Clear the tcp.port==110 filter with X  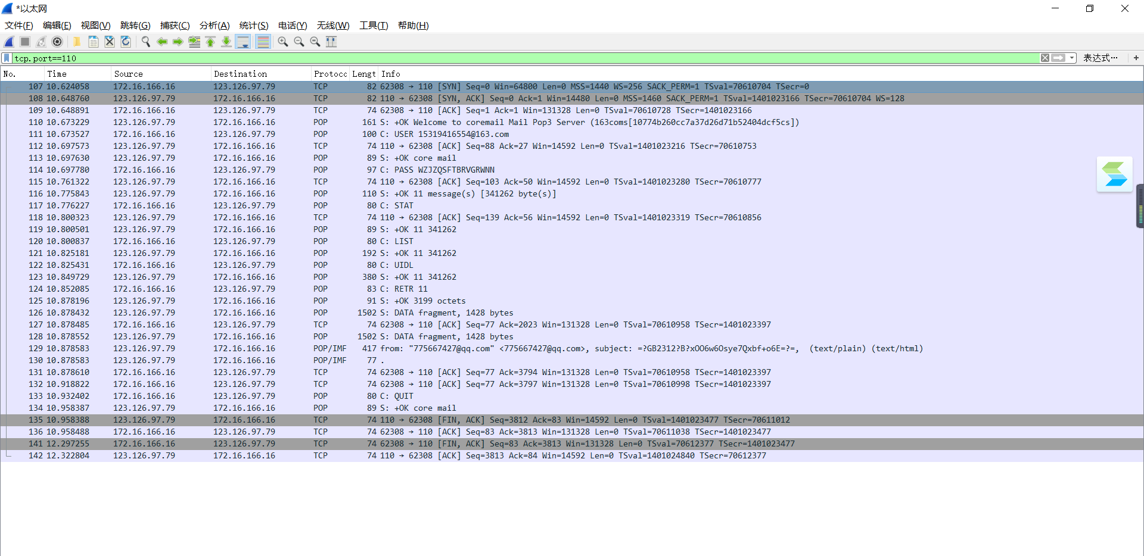[1045, 58]
